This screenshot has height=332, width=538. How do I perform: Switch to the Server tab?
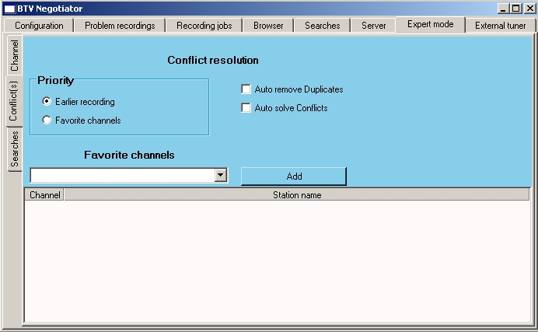pos(373,26)
